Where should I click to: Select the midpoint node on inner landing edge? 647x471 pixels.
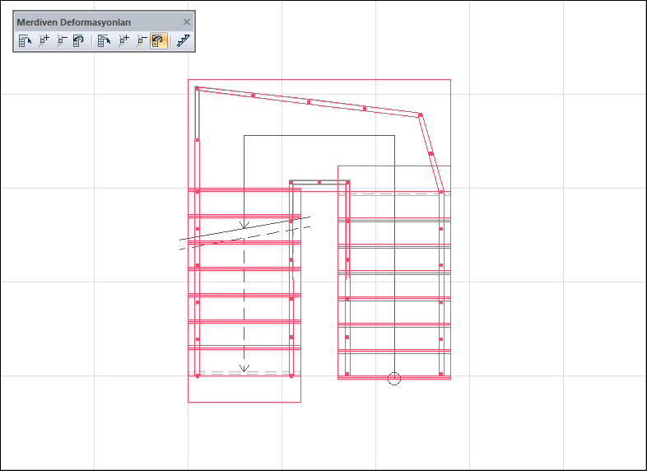click(319, 181)
